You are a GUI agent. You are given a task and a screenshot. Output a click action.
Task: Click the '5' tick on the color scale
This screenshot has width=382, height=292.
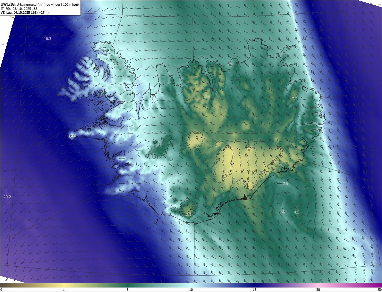click(127, 290)
